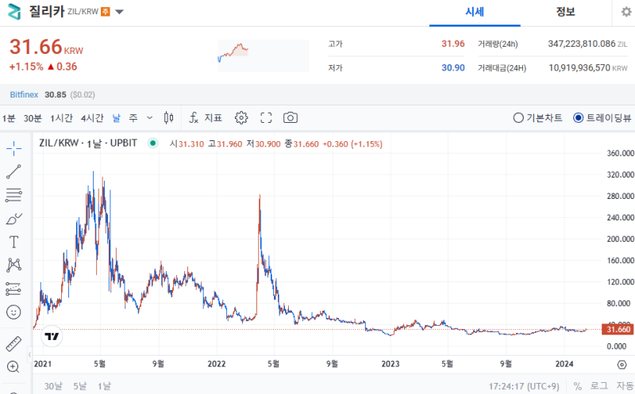Screen dimensions: 635x394
Task: Switch to the 정보 tab
Action: (x=565, y=12)
